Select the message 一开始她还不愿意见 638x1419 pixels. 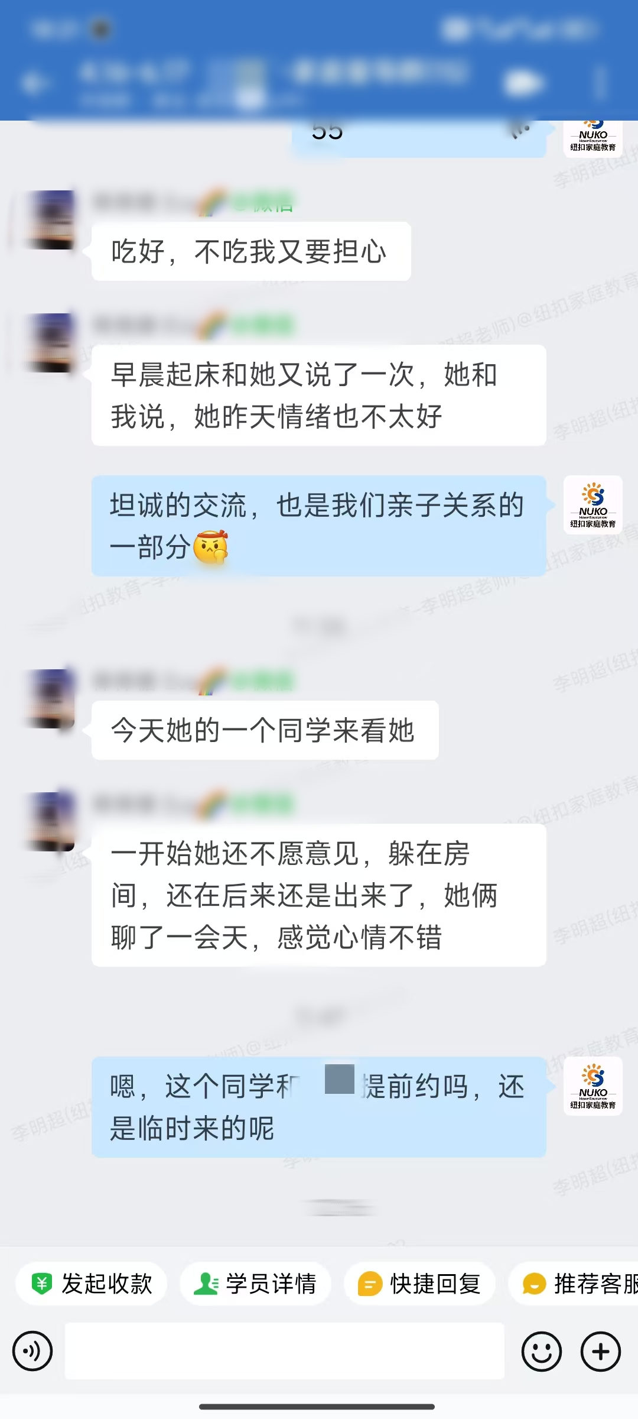(319, 895)
